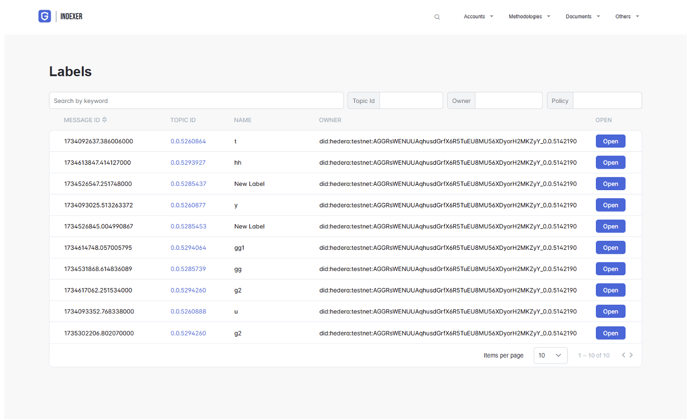Sort by Message ID column arrows
689x419 pixels.
tap(104, 120)
